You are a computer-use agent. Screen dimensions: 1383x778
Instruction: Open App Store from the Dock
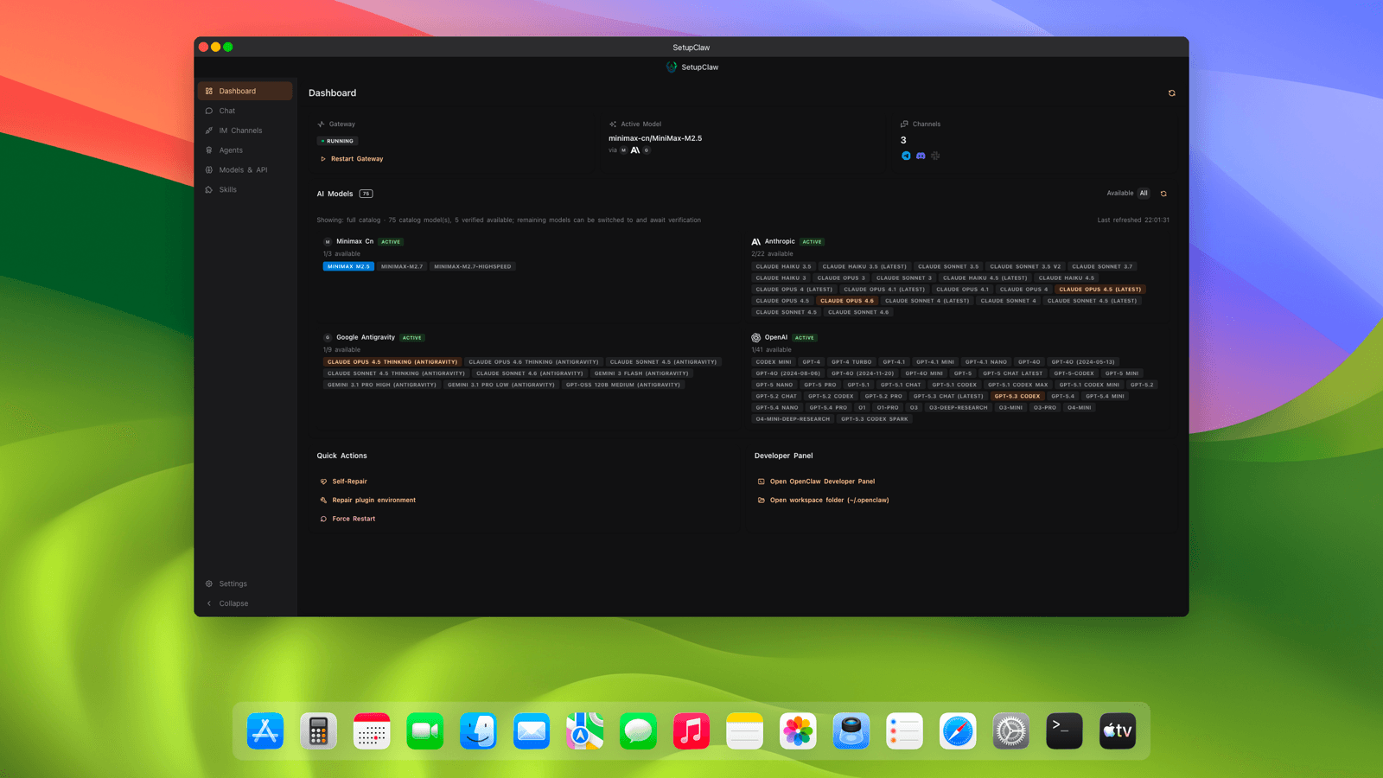[x=265, y=731]
